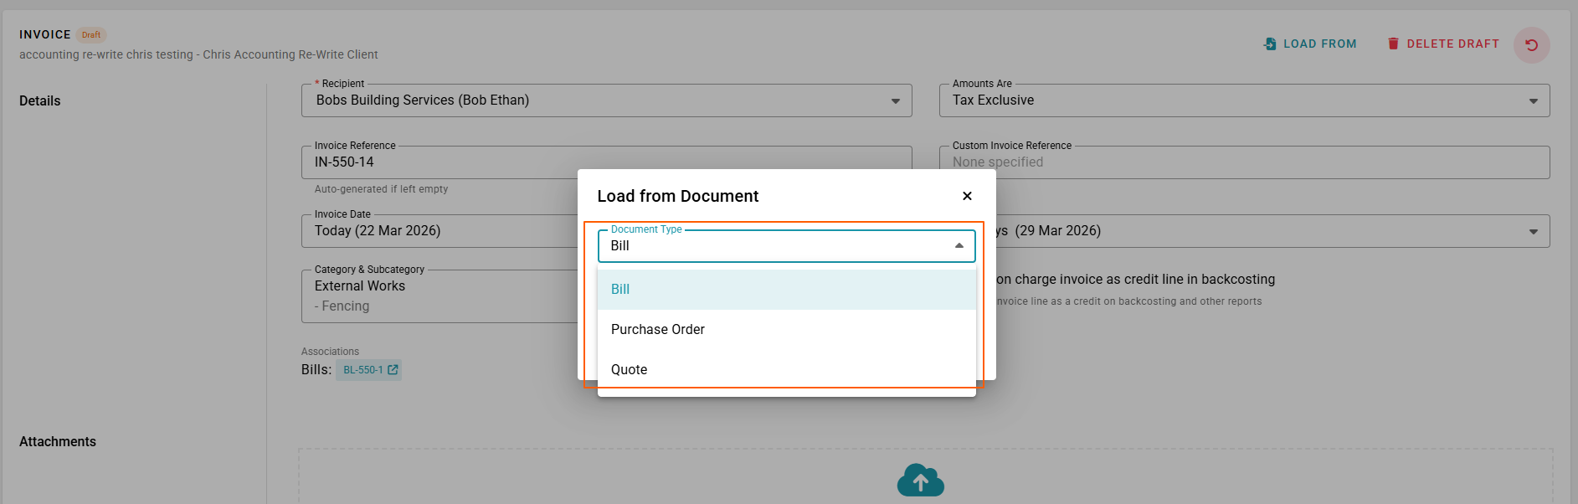Viewport: 1578px width, 504px height.
Task: Collapse the Document Type dropdown arrow
Action: [x=959, y=246]
